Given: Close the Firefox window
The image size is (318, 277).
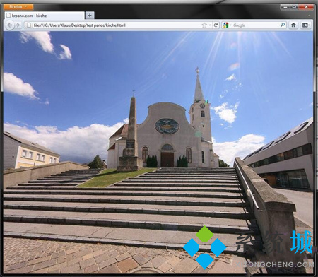Looking at the screenshot, I should (306, 7).
